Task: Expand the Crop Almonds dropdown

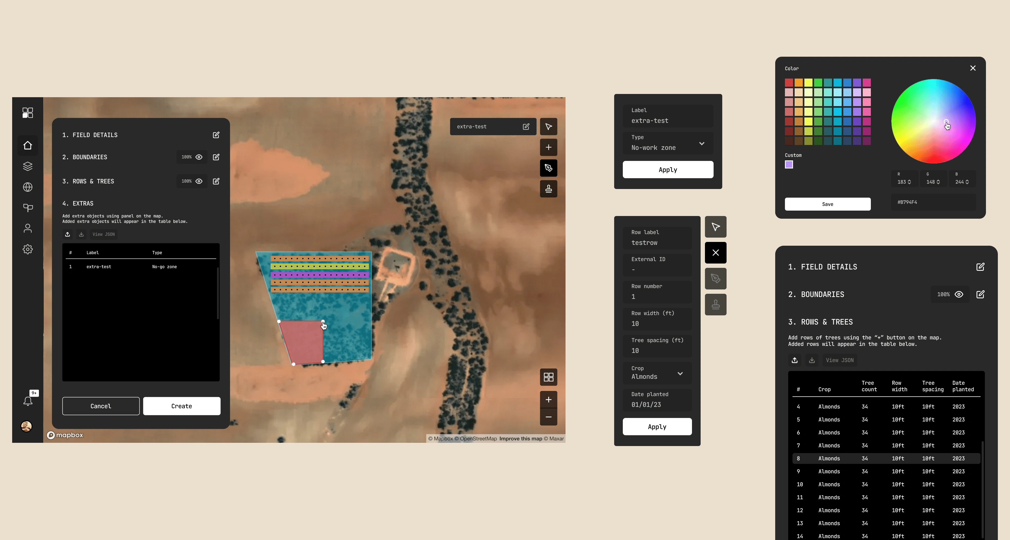Action: (x=680, y=373)
